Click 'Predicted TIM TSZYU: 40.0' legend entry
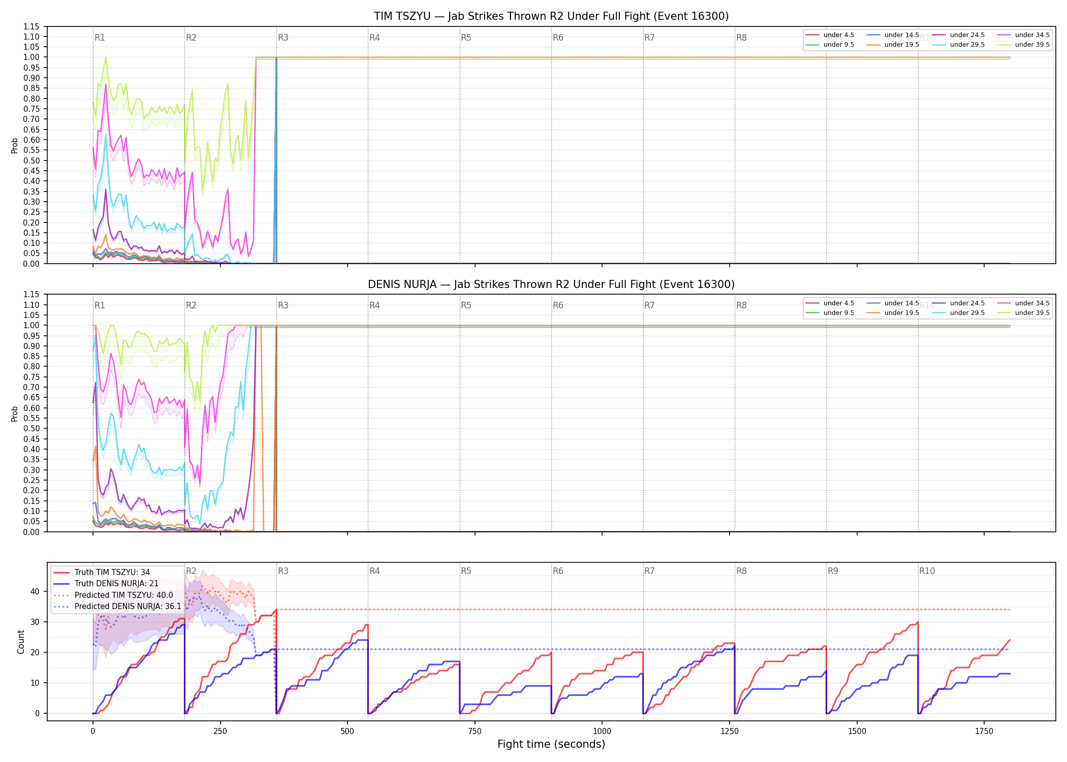This screenshot has height=762, width=1067. tap(113, 595)
